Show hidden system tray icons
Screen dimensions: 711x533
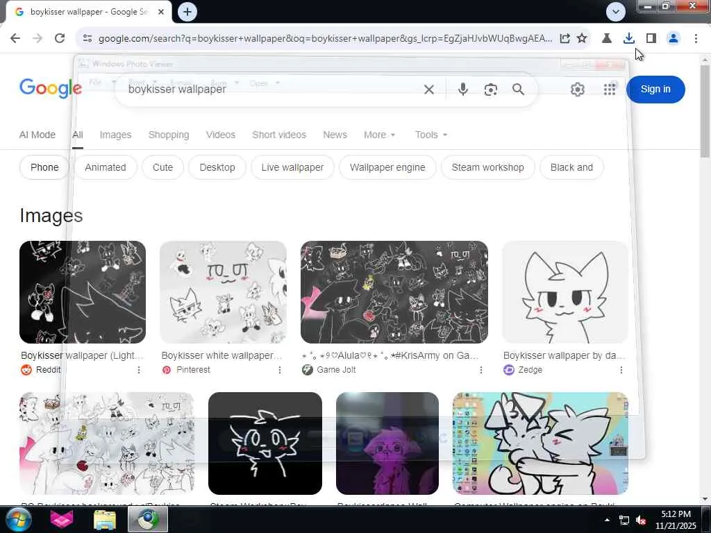(x=607, y=520)
